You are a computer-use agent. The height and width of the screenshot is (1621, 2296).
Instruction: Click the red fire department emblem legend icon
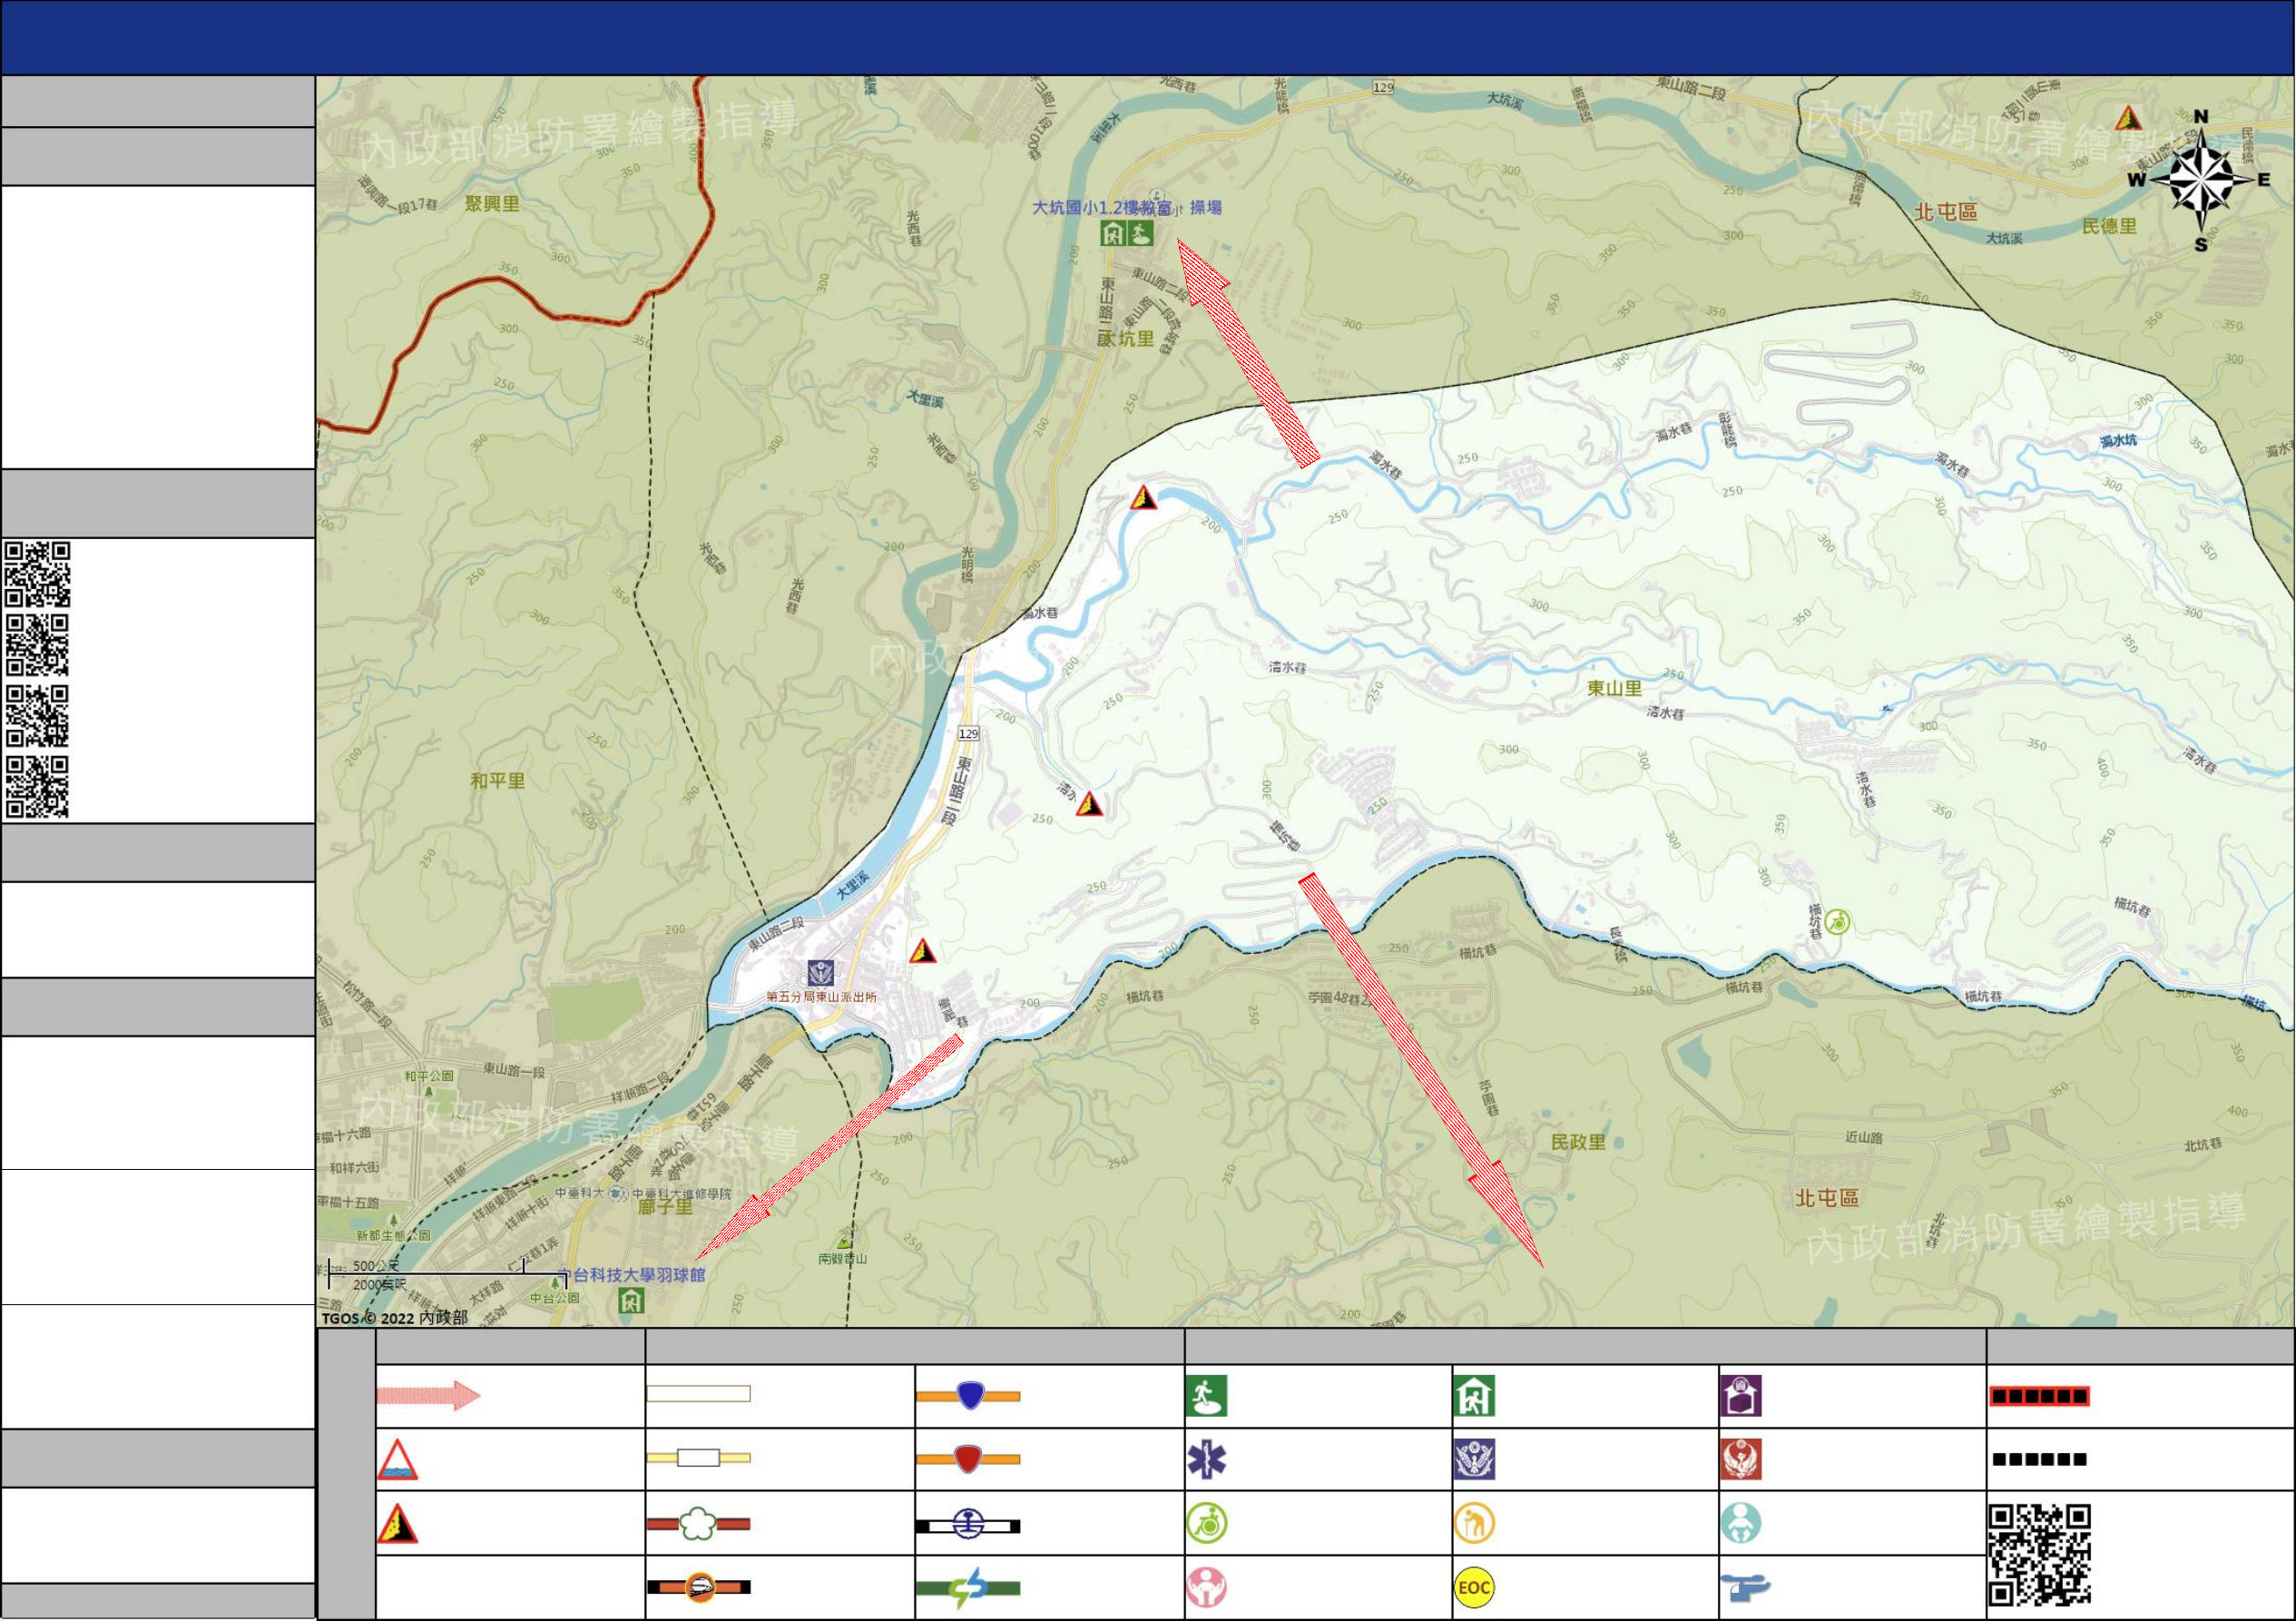(x=1741, y=1460)
